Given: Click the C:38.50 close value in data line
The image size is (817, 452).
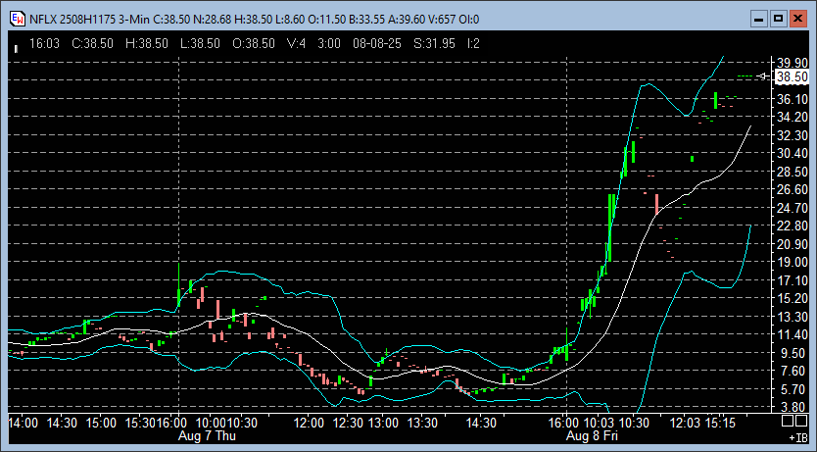Looking at the screenshot, I should (x=92, y=44).
